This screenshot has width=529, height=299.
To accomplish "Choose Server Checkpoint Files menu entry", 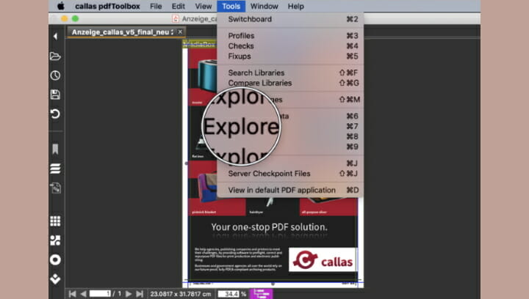I will [x=290, y=174].
